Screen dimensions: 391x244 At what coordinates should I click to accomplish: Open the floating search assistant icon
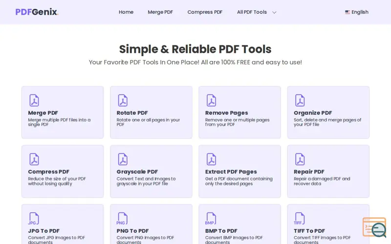pyautogui.click(x=374, y=227)
